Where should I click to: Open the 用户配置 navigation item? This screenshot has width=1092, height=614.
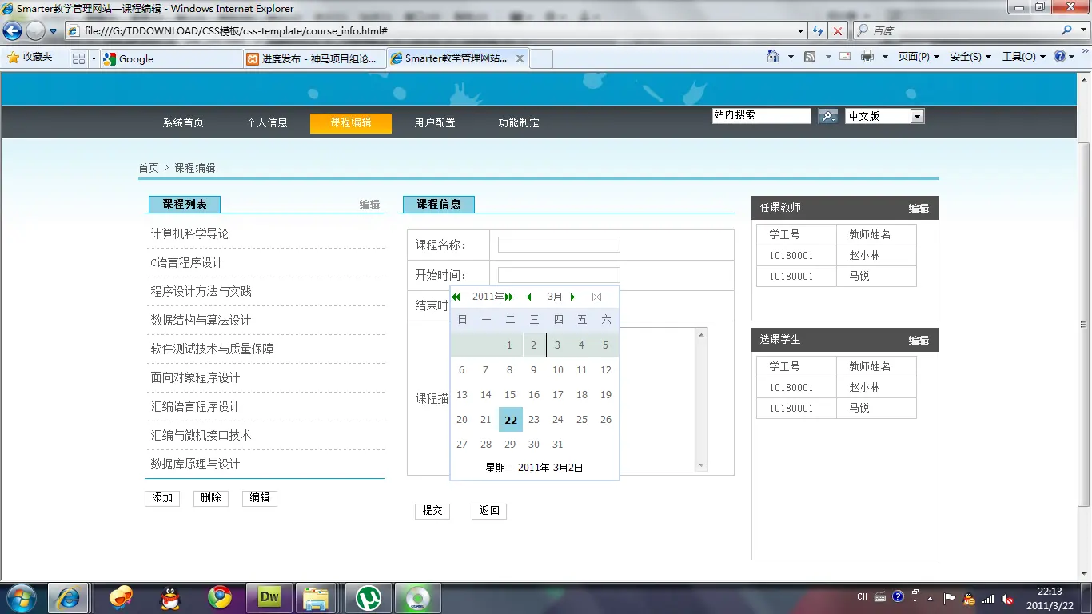coord(435,123)
